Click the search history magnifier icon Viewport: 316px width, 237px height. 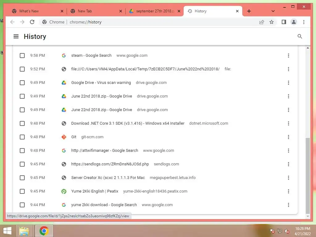click(300, 36)
